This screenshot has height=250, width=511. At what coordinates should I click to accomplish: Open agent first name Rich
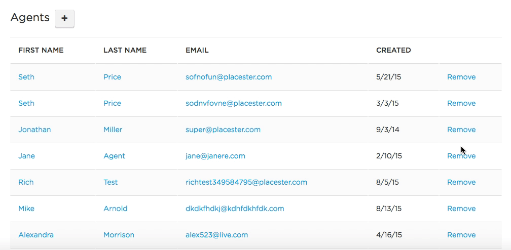point(26,183)
